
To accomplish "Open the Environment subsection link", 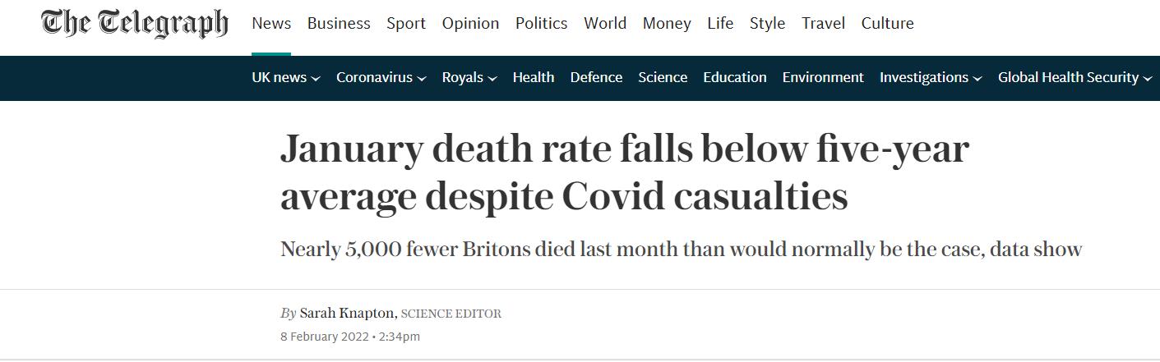I will pyautogui.click(x=823, y=77).
